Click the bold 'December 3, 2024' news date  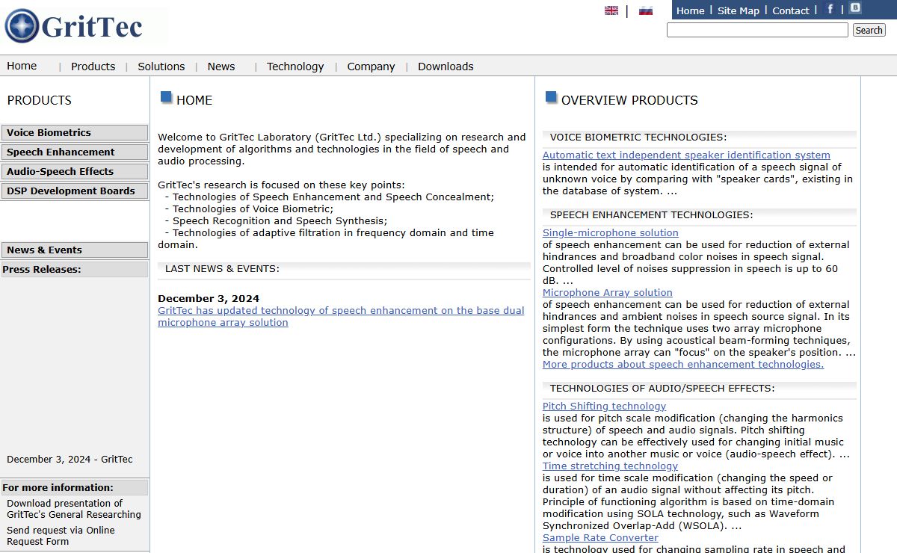point(209,298)
